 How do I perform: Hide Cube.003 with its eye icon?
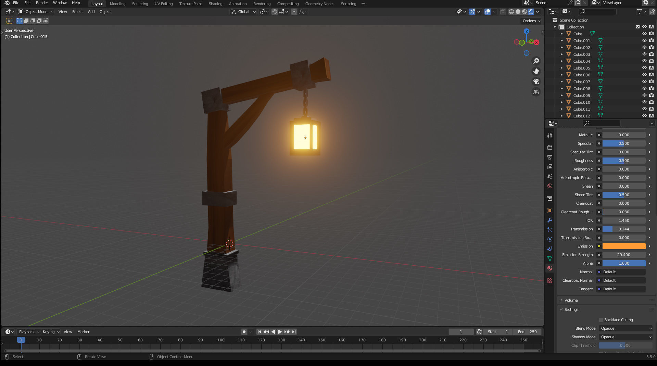coord(644,54)
